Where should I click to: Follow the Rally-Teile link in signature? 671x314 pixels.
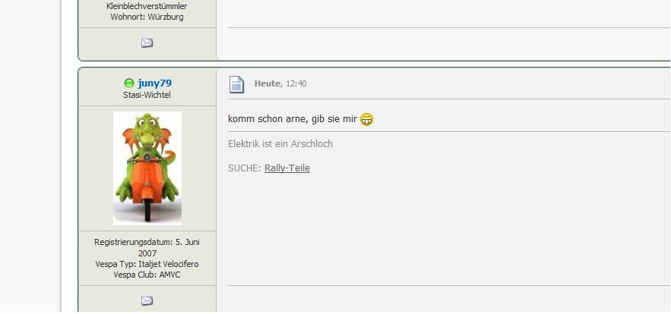pos(287,168)
